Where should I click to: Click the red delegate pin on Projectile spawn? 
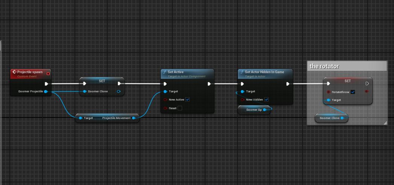tap(48, 73)
